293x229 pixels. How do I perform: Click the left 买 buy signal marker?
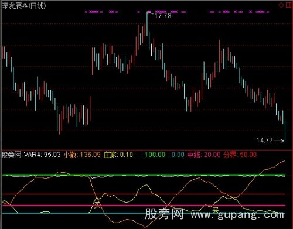[x=97, y=205]
